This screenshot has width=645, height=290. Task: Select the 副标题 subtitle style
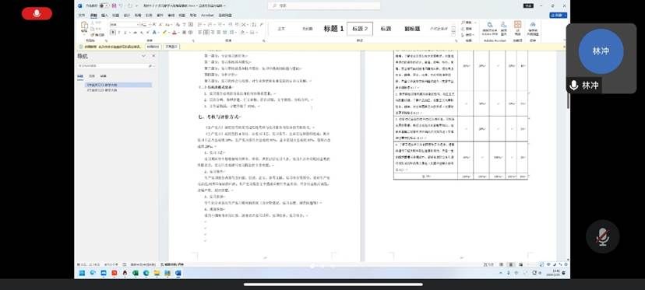click(412, 29)
